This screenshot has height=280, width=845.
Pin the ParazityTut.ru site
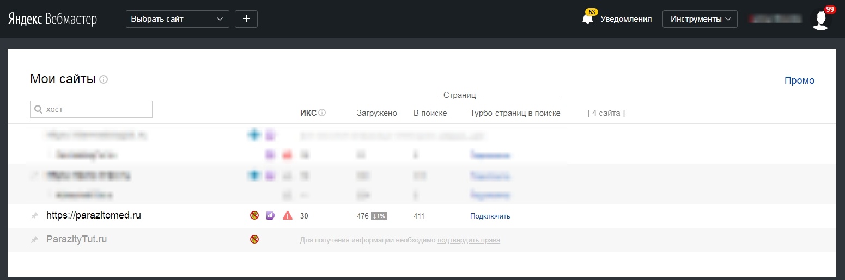coord(34,240)
